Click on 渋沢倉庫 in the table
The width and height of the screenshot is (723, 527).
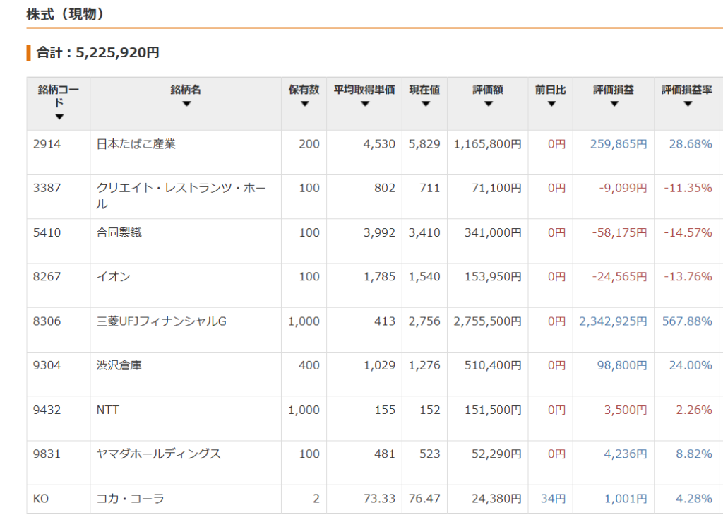(x=119, y=365)
